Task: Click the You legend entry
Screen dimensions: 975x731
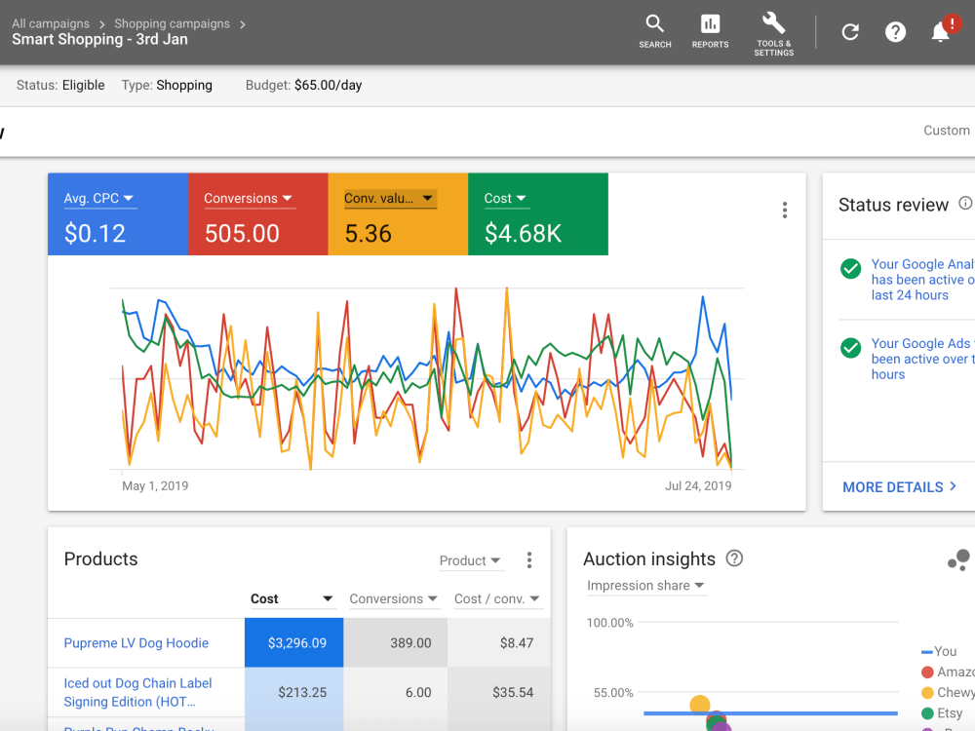Action: click(939, 651)
